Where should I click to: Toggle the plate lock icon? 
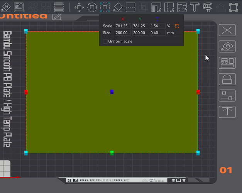tap(227, 79)
